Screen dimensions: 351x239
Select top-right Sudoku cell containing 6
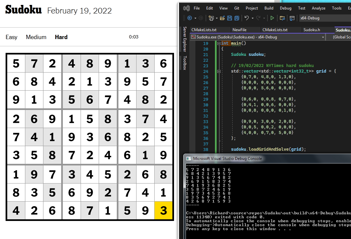[163, 63]
